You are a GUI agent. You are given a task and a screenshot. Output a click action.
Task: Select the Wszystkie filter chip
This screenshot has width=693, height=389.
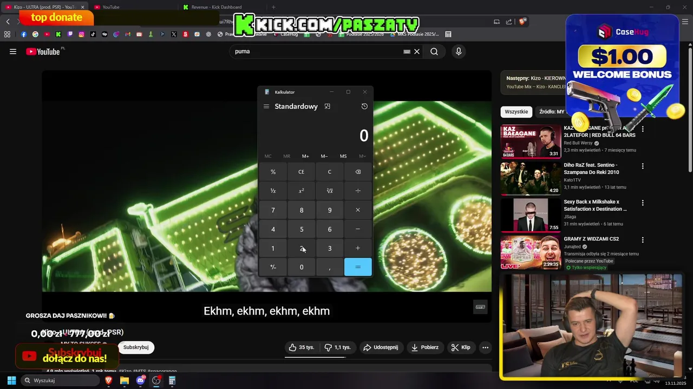point(516,112)
